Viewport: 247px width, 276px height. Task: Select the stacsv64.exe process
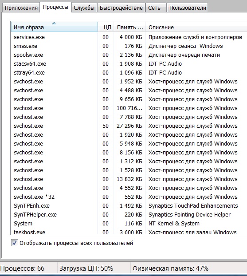pyautogui.click(x=129, y=64)
